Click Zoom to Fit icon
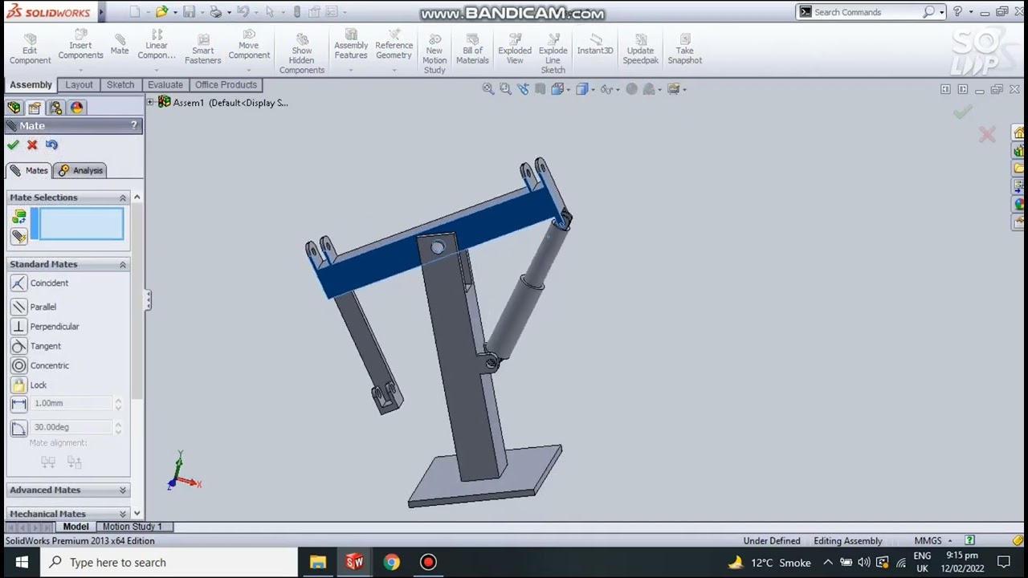 pos(488,89)
